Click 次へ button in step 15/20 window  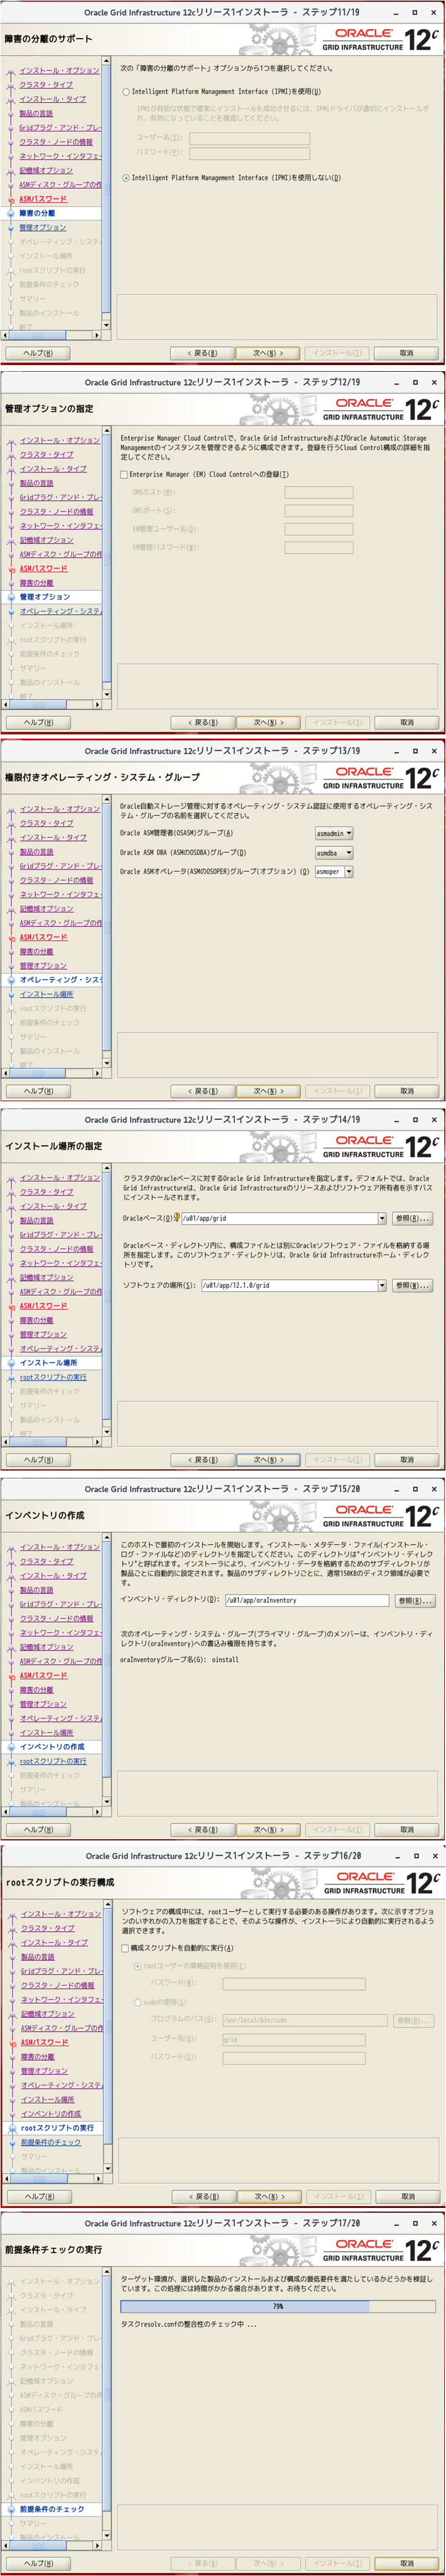268,1830
